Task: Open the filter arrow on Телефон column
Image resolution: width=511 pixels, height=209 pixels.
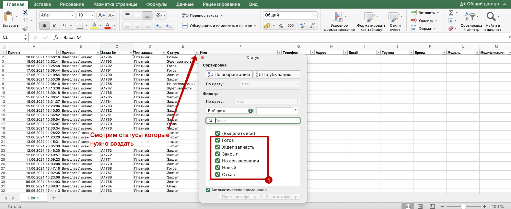Action: 312,52
